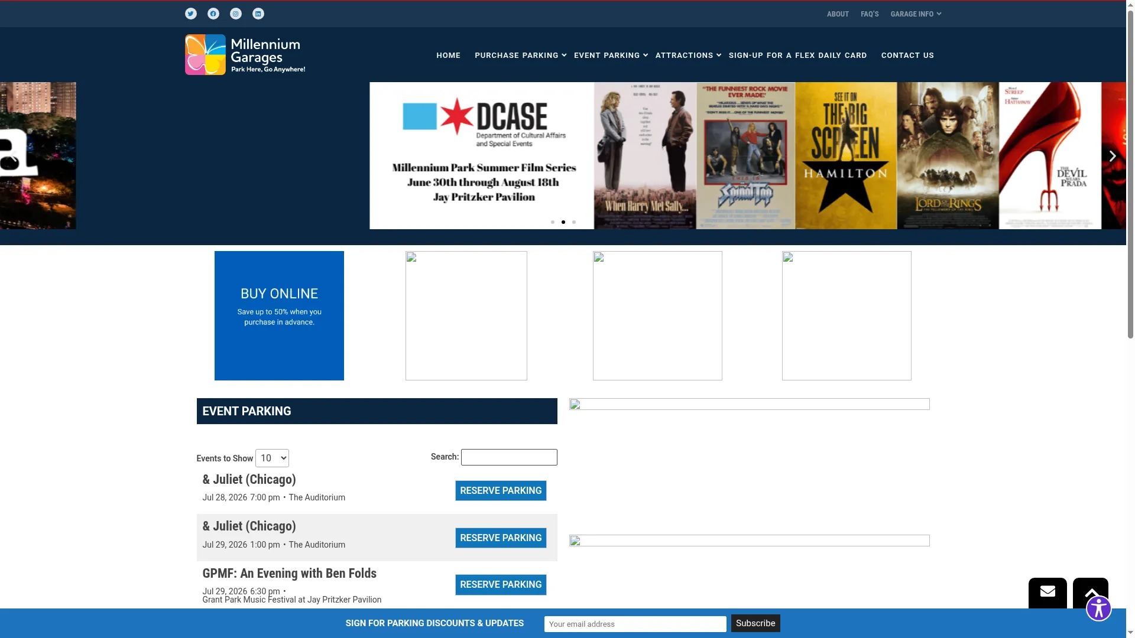Open & Juliet (Chicago) Jul 29 event title
Viewport: 1135px width, 638px height.
pyautogui.click(x=249, y=526)
